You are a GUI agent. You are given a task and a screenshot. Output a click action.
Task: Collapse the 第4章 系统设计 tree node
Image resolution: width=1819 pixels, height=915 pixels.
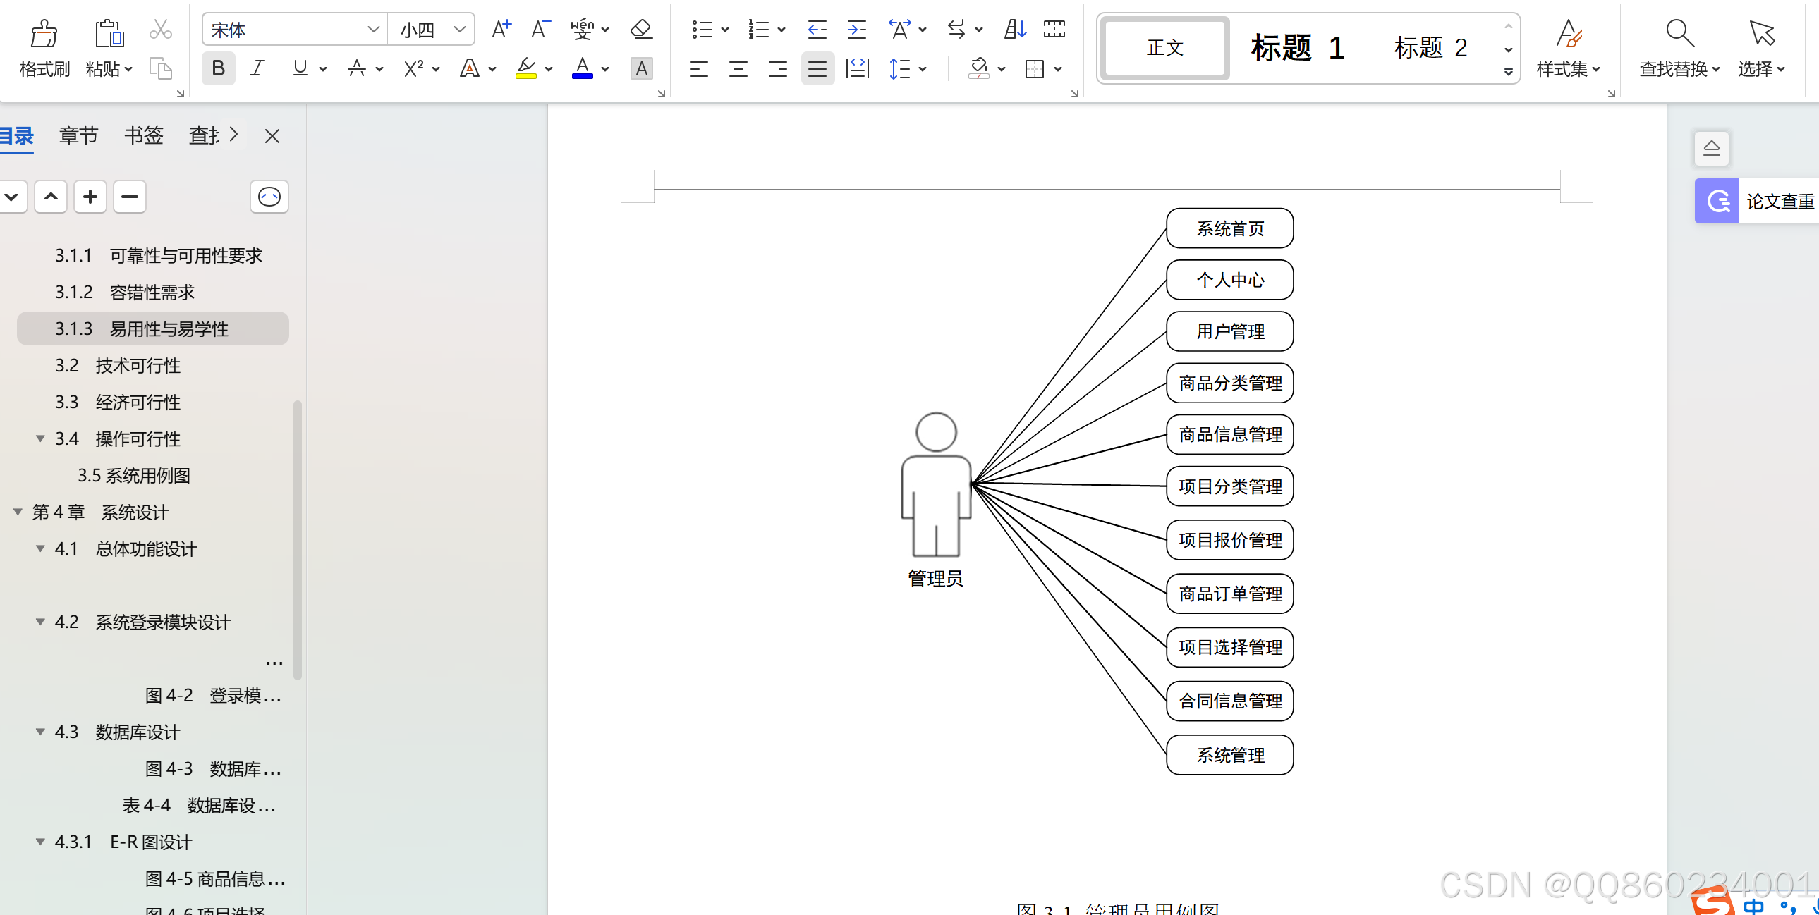[18, 512]
